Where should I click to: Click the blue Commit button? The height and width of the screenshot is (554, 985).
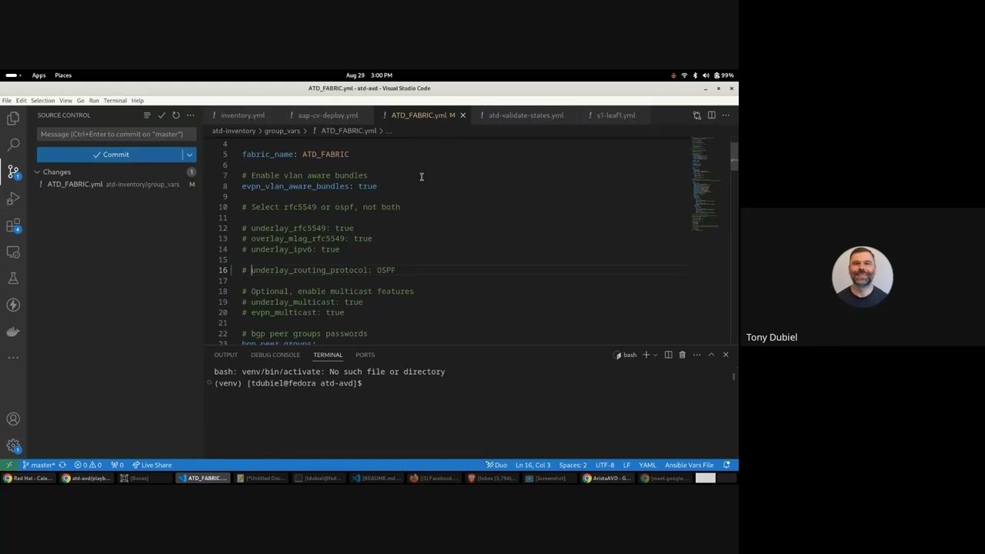click(x=110, y=155)
